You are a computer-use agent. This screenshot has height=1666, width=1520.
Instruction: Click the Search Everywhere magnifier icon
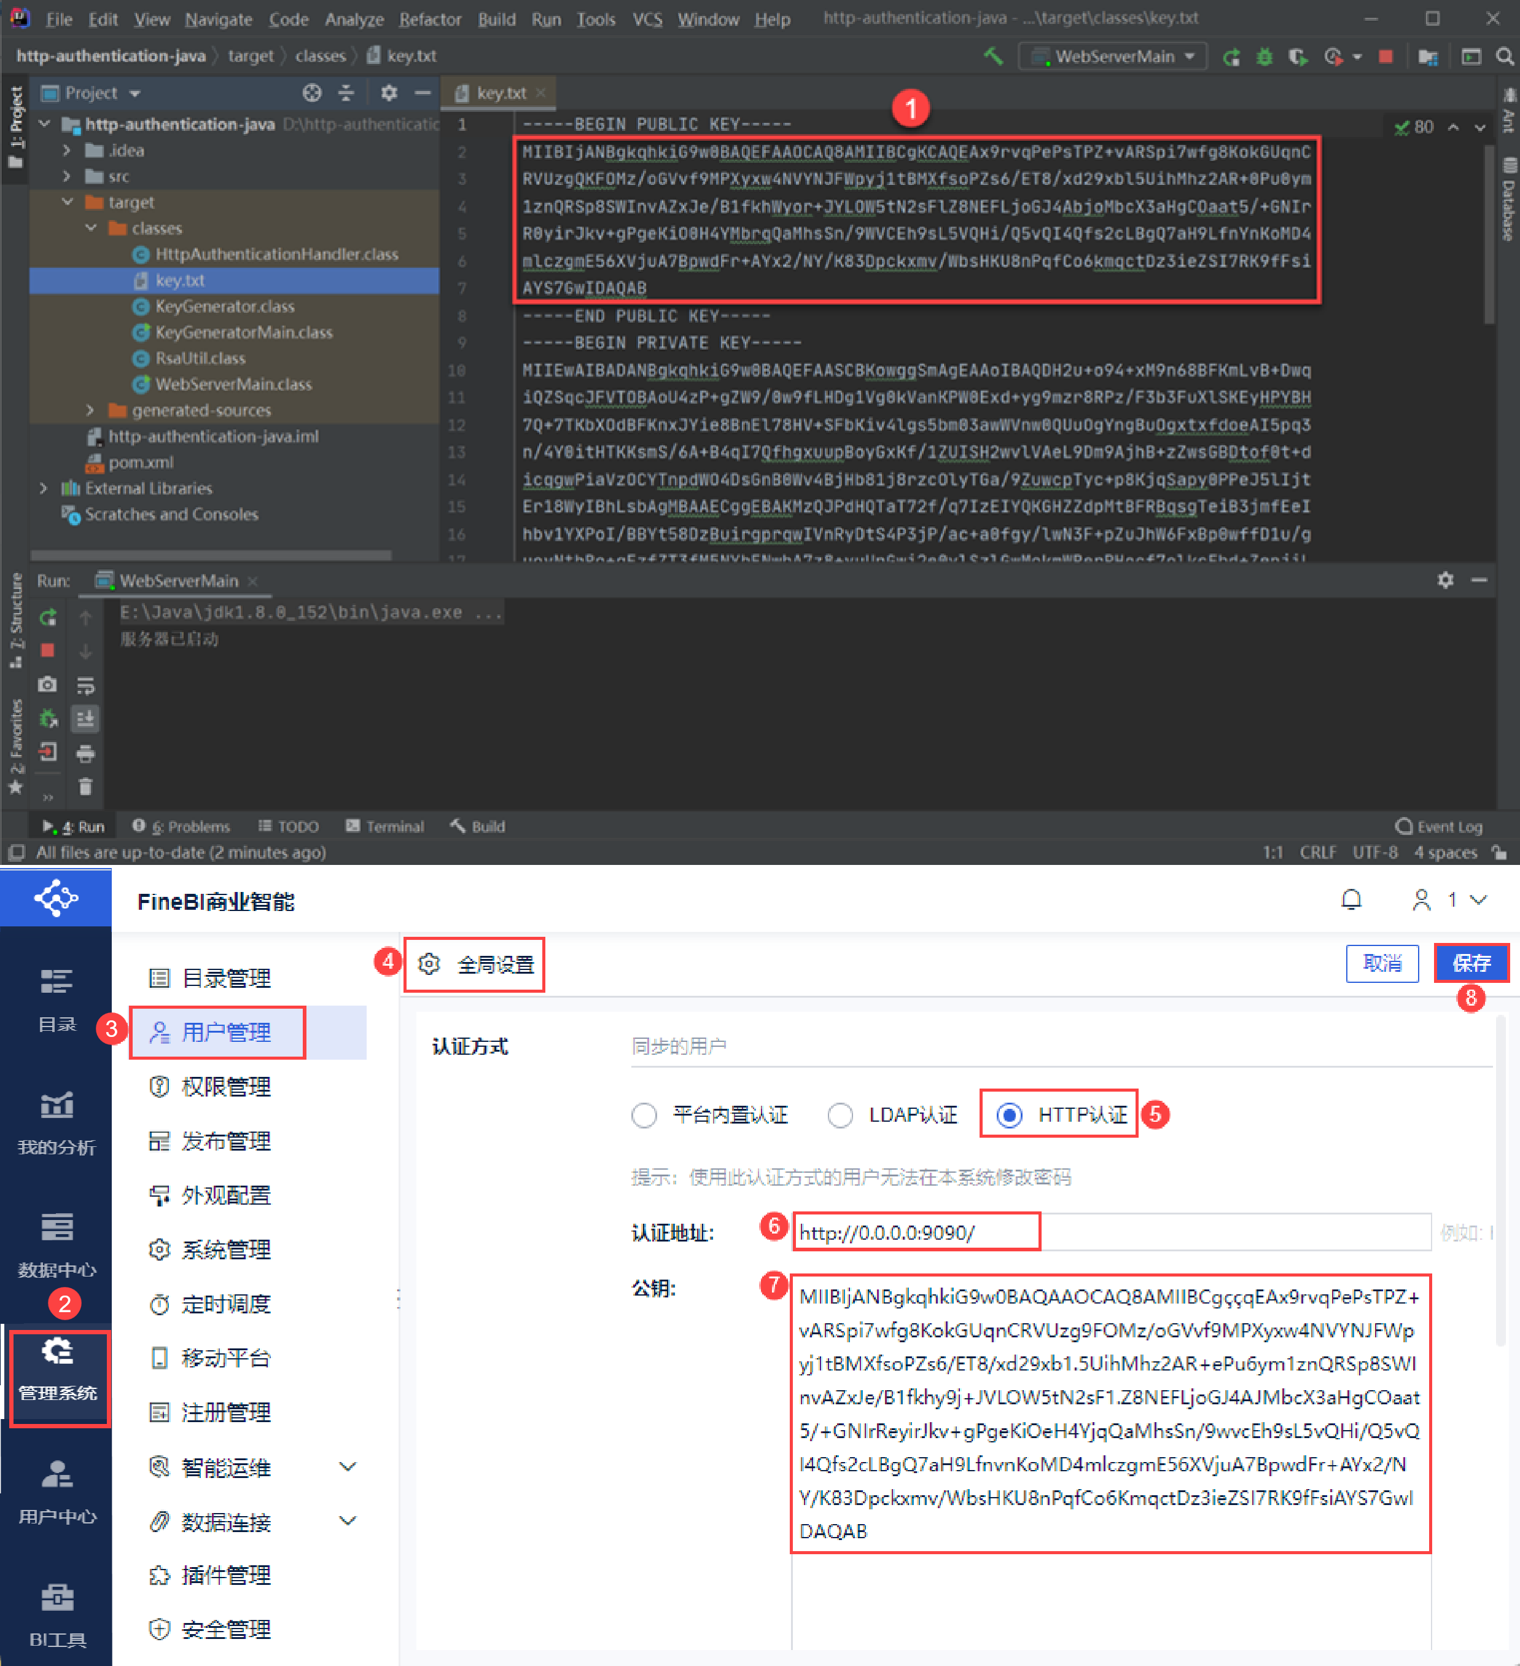click(1504, 56)
